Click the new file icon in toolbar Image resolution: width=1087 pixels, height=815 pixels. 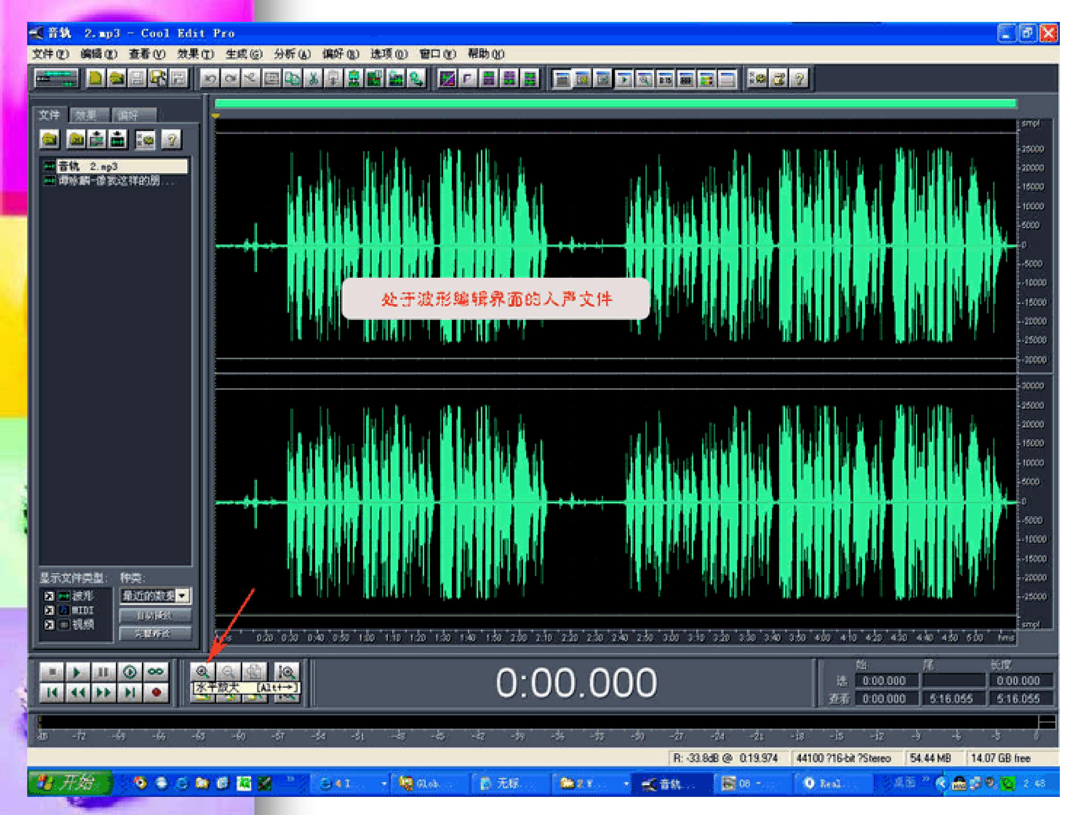tap(96, 78)
